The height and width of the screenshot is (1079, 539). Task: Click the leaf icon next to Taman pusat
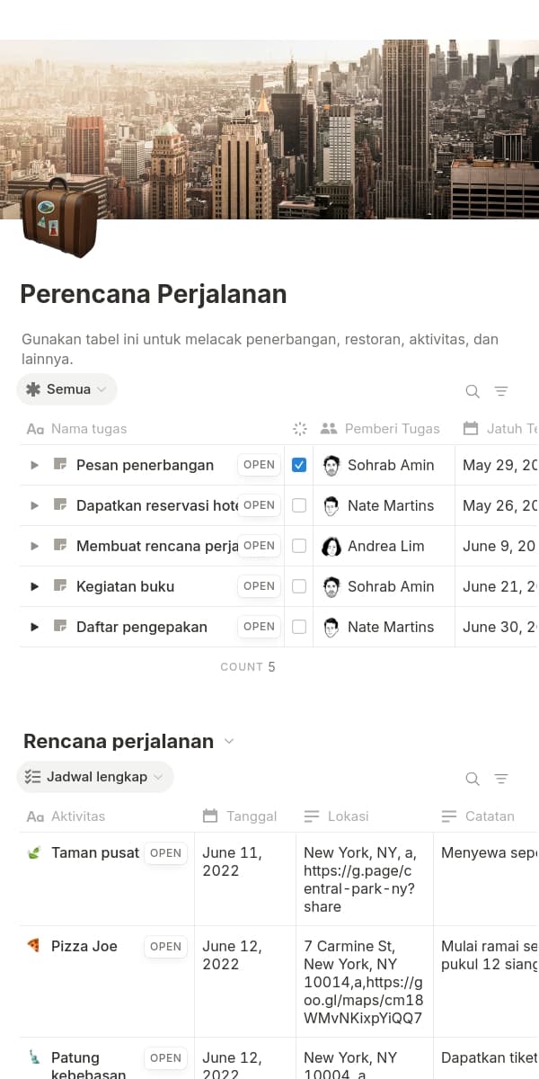click(x=36, y=852)
